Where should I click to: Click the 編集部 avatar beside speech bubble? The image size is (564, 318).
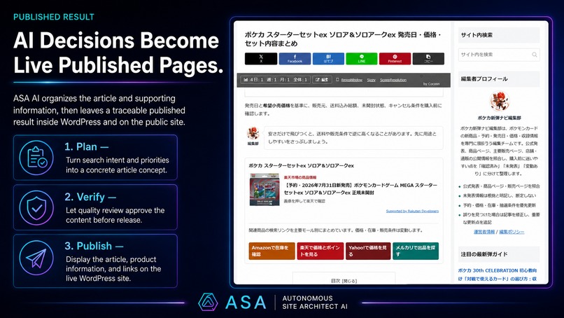[x=253, y=133]
